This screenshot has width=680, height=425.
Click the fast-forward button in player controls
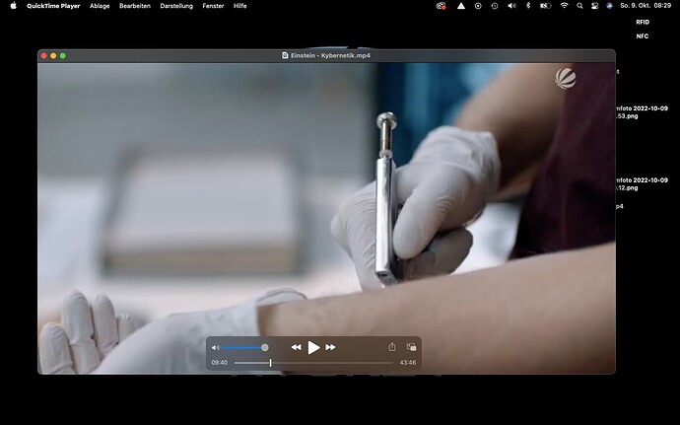330,347
